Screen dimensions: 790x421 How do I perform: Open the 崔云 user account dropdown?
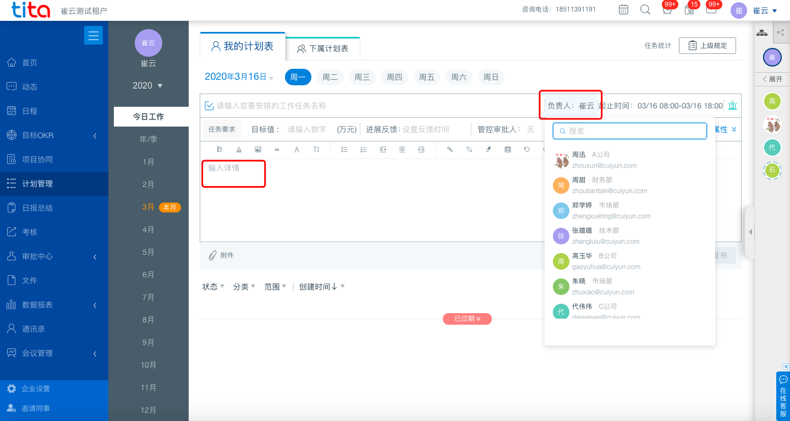(765, 10)
